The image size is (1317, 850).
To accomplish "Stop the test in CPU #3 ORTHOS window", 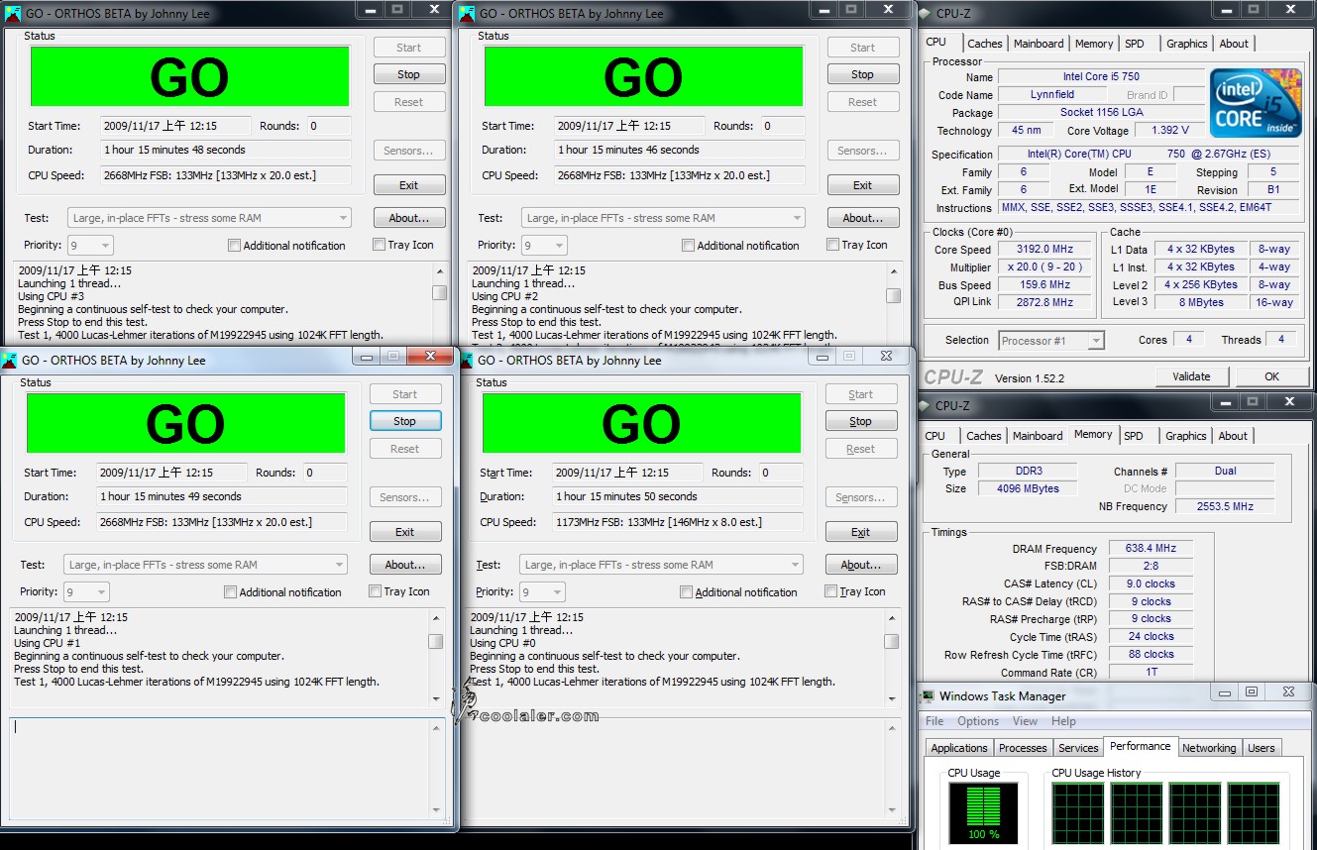I will [x=409, y=74].
